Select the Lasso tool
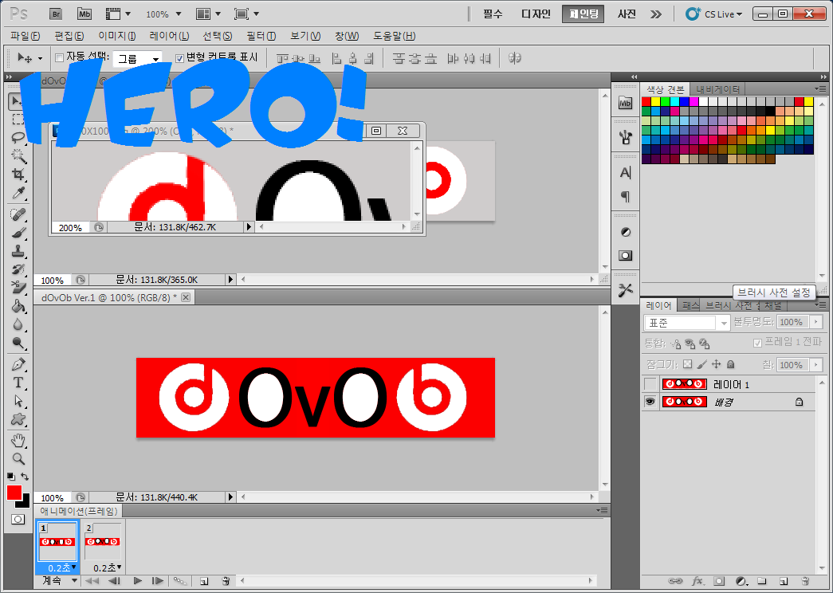833x593 pixels. click(18, 137)
